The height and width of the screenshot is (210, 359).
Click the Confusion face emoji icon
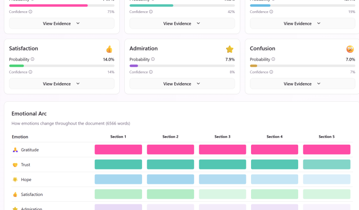[x=350, y=49]
